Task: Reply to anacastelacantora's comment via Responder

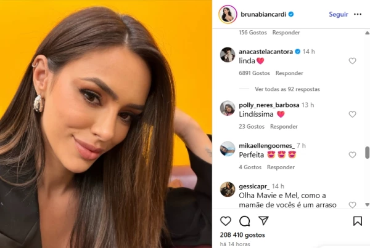Action: point(289,73)
